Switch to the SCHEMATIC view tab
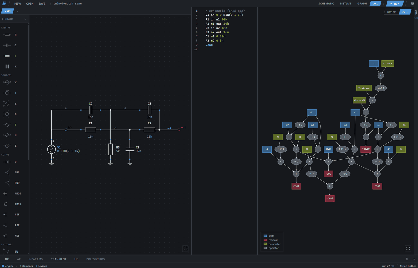Viewport: 418px width, 268px height. coord(326,4)
